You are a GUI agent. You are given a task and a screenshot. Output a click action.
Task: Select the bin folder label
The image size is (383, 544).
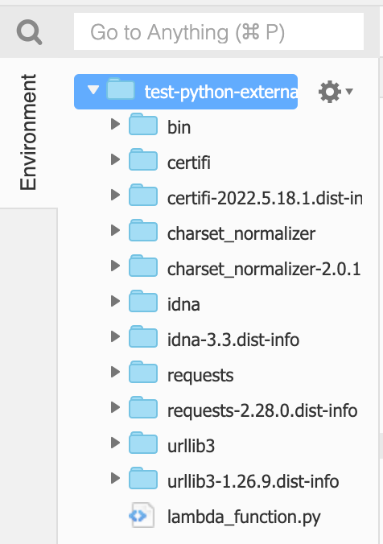click(x=179, y=127)
